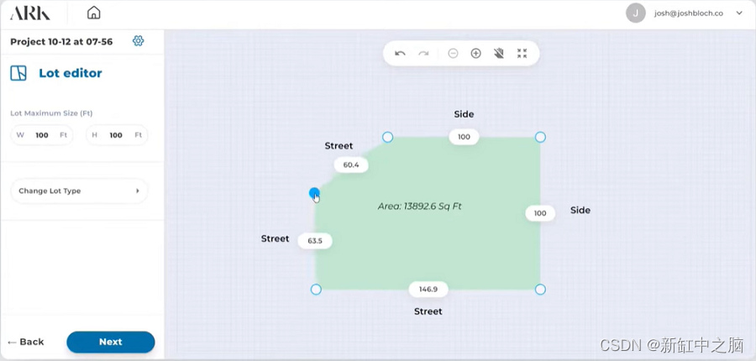This screenshot has width=756, height=361.
Task: Go Back to previous step
Action: [26, 342]
